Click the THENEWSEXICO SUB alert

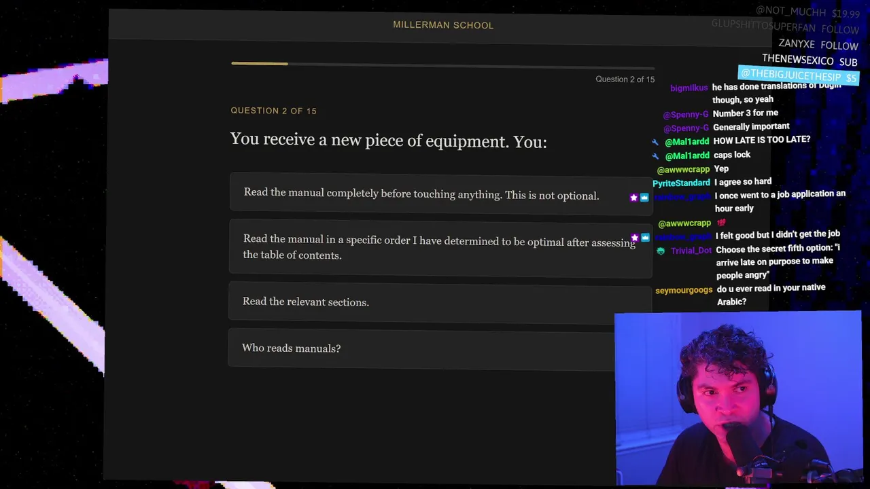tap(810, 60)
